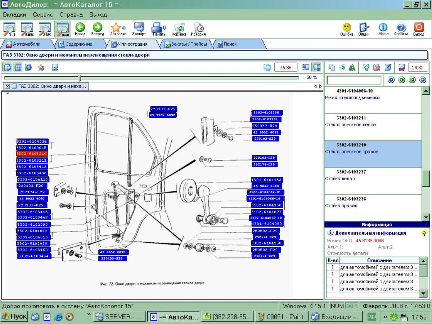This screenshot has width=432, height=324.
Task: Report a problem via Ошибка smiley icon
Action: [346, 28]
